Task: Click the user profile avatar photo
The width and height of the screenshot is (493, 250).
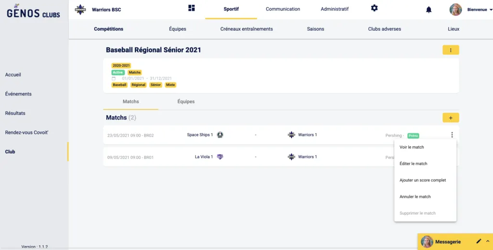Action: coord(455,10)
